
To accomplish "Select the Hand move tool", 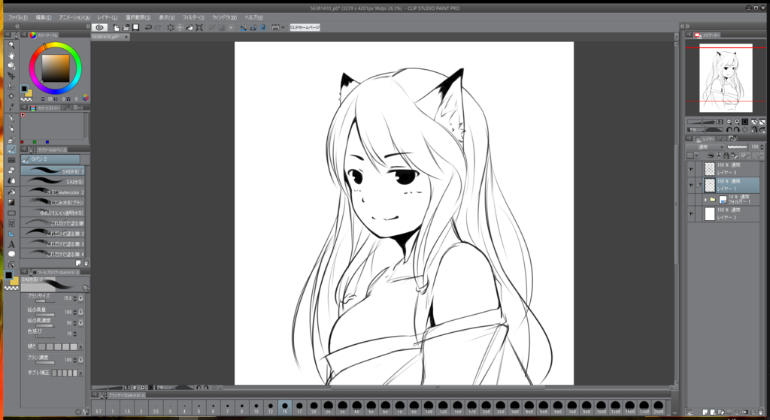I will [11, 56].
